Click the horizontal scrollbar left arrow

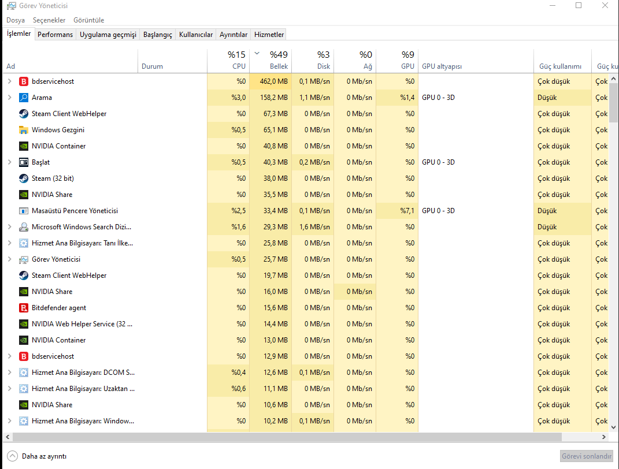8,437
